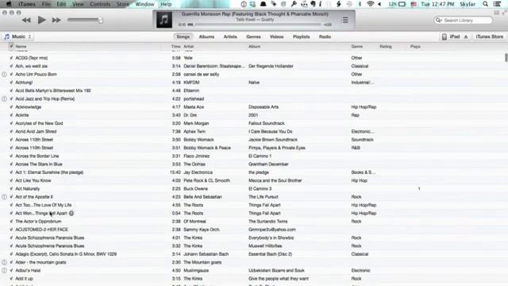Open the Edit menu
Image resolution: width=508 pixels, height=286 pixels.
pyautogui.click(x=61, y=4)
